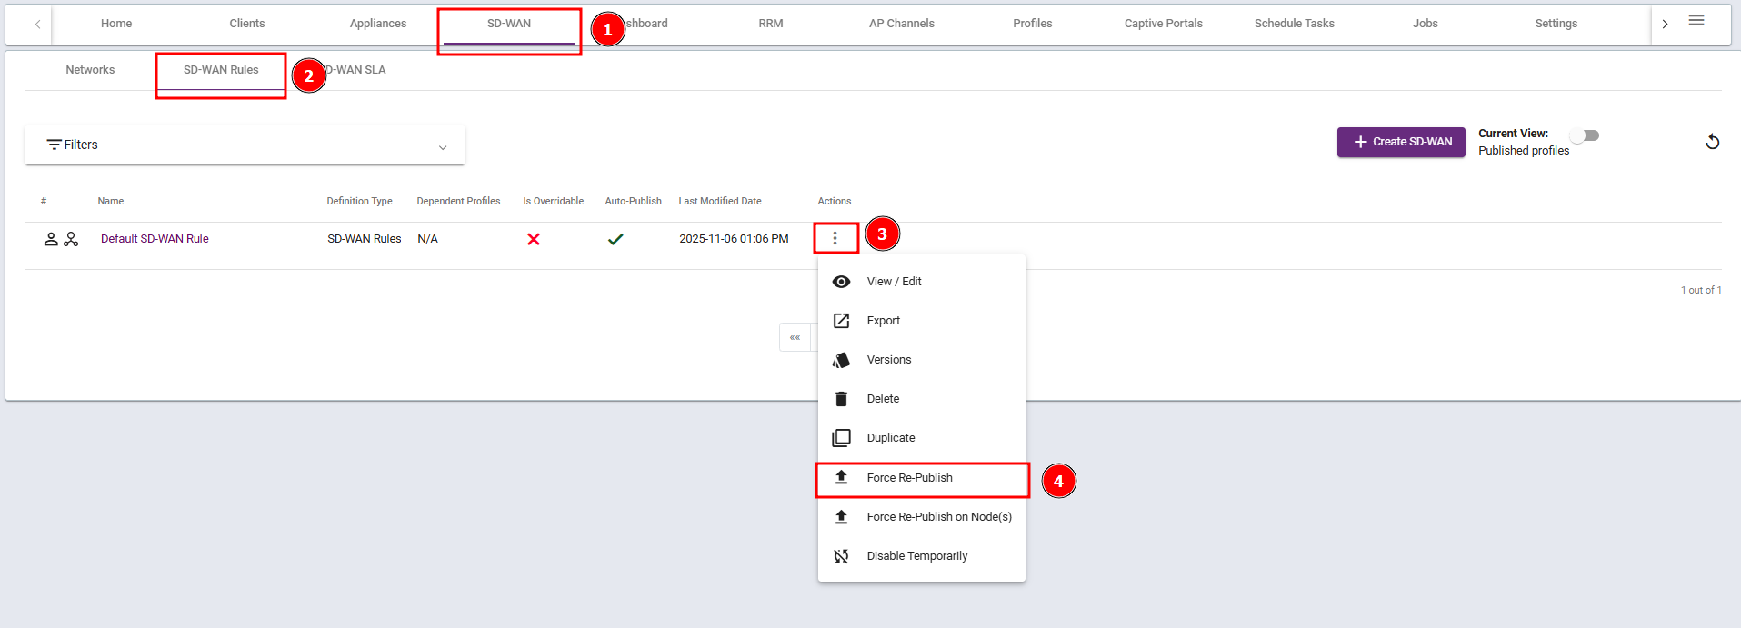1741x628 pixels.
Task: Switch to the Clients tab
Action: point(247,24)
